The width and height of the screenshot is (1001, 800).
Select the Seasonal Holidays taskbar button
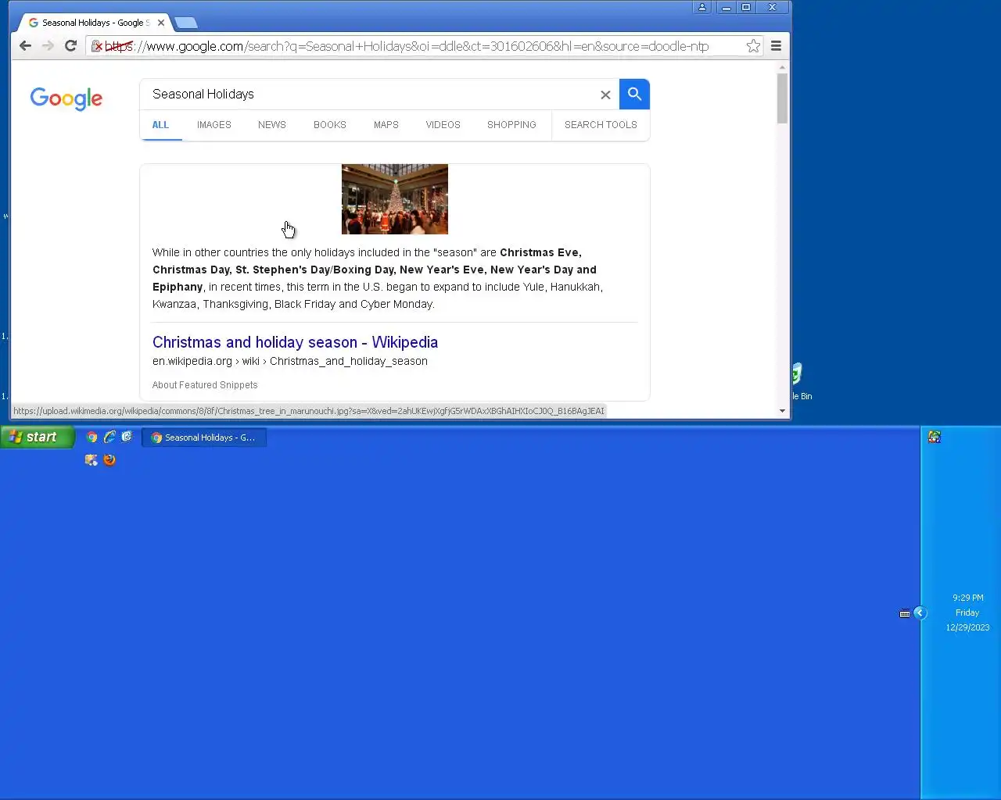tap(204, 437)
